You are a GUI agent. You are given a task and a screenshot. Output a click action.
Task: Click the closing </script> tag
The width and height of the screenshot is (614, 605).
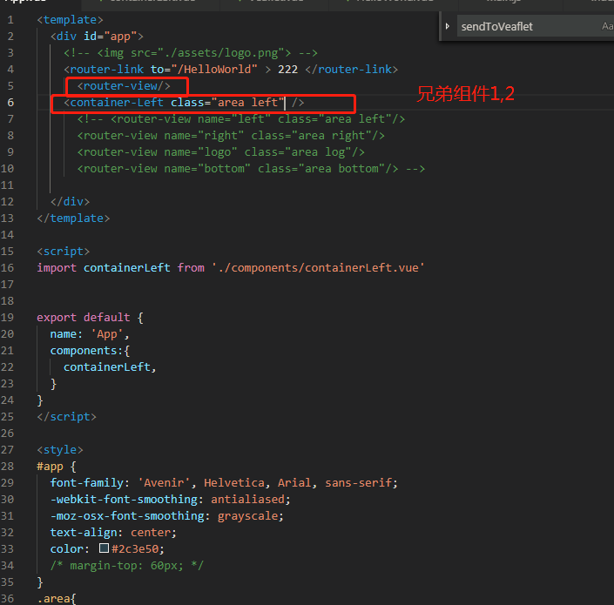coord(66,417)
